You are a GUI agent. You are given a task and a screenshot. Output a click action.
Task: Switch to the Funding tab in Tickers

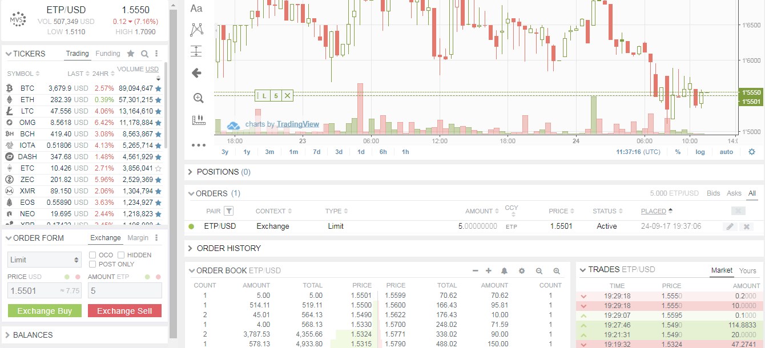click(x=108, y=53)
